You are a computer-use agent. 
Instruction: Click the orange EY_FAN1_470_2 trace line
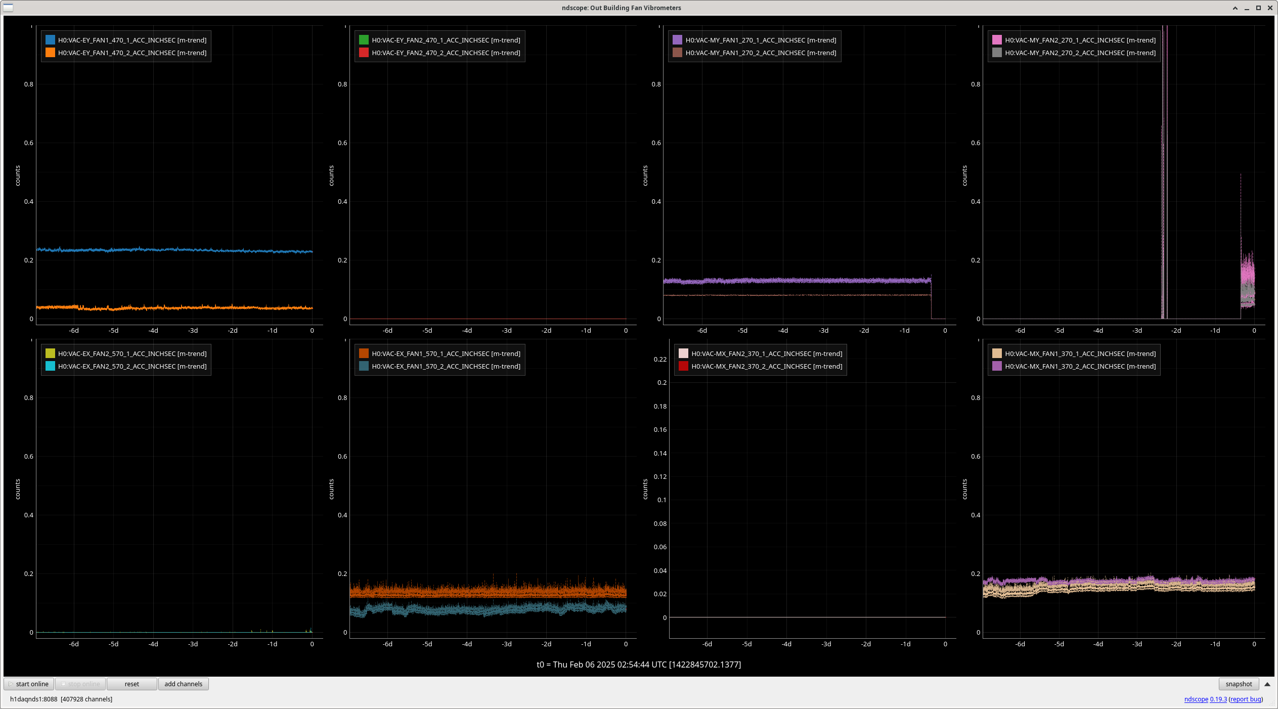(x=174, y=307)
